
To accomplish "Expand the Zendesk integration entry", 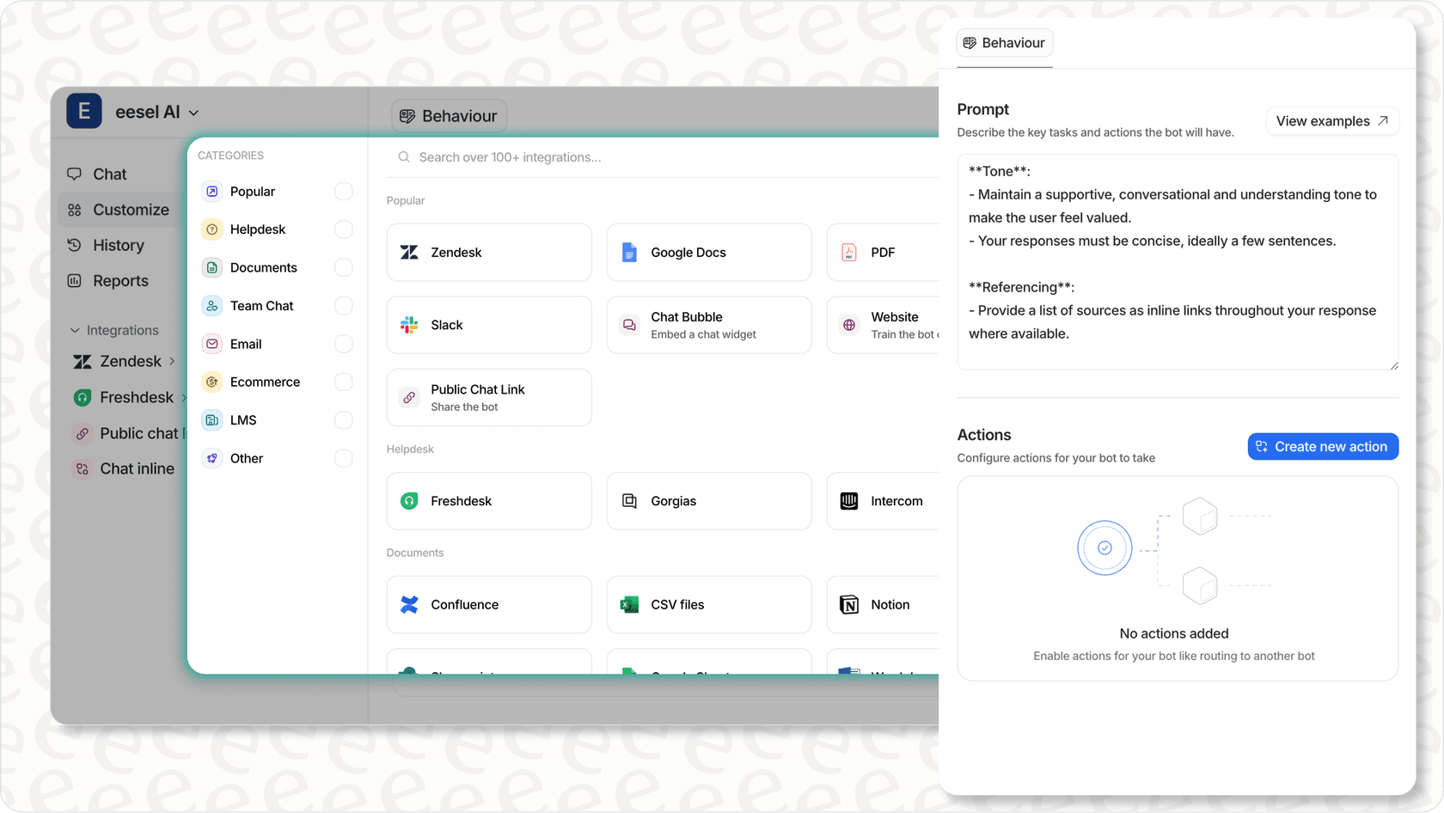I will tap(174, 361).
